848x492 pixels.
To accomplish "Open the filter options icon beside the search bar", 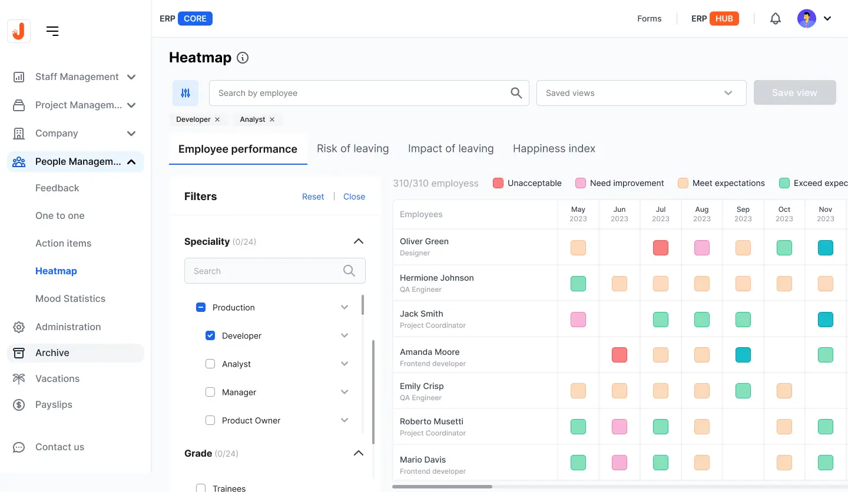I will tap(185, 92).
